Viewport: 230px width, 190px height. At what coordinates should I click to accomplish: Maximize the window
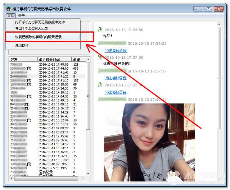(208, 9)
